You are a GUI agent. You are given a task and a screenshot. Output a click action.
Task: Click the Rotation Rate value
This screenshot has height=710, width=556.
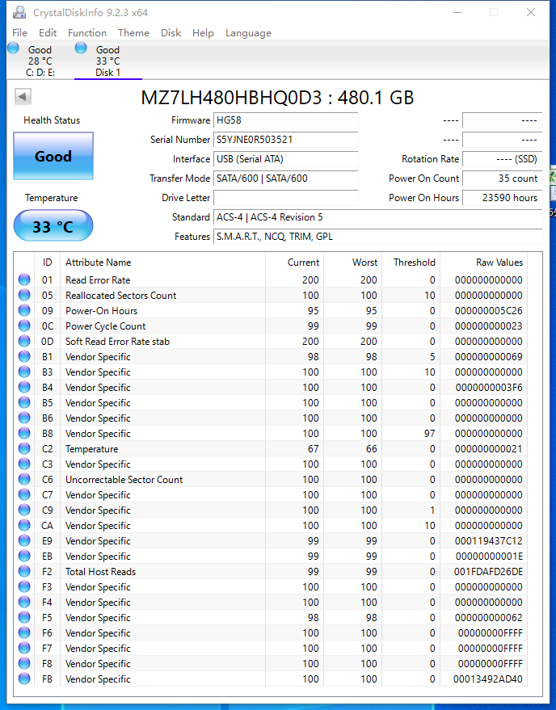coord(502,159)
